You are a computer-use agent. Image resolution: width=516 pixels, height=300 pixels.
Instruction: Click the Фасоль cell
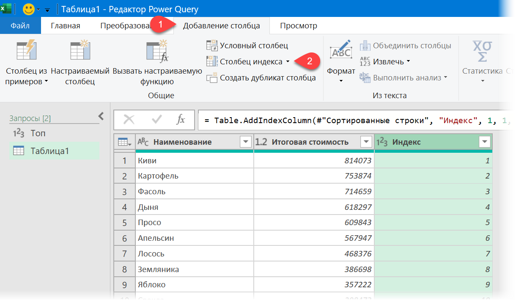coord(195,192)
